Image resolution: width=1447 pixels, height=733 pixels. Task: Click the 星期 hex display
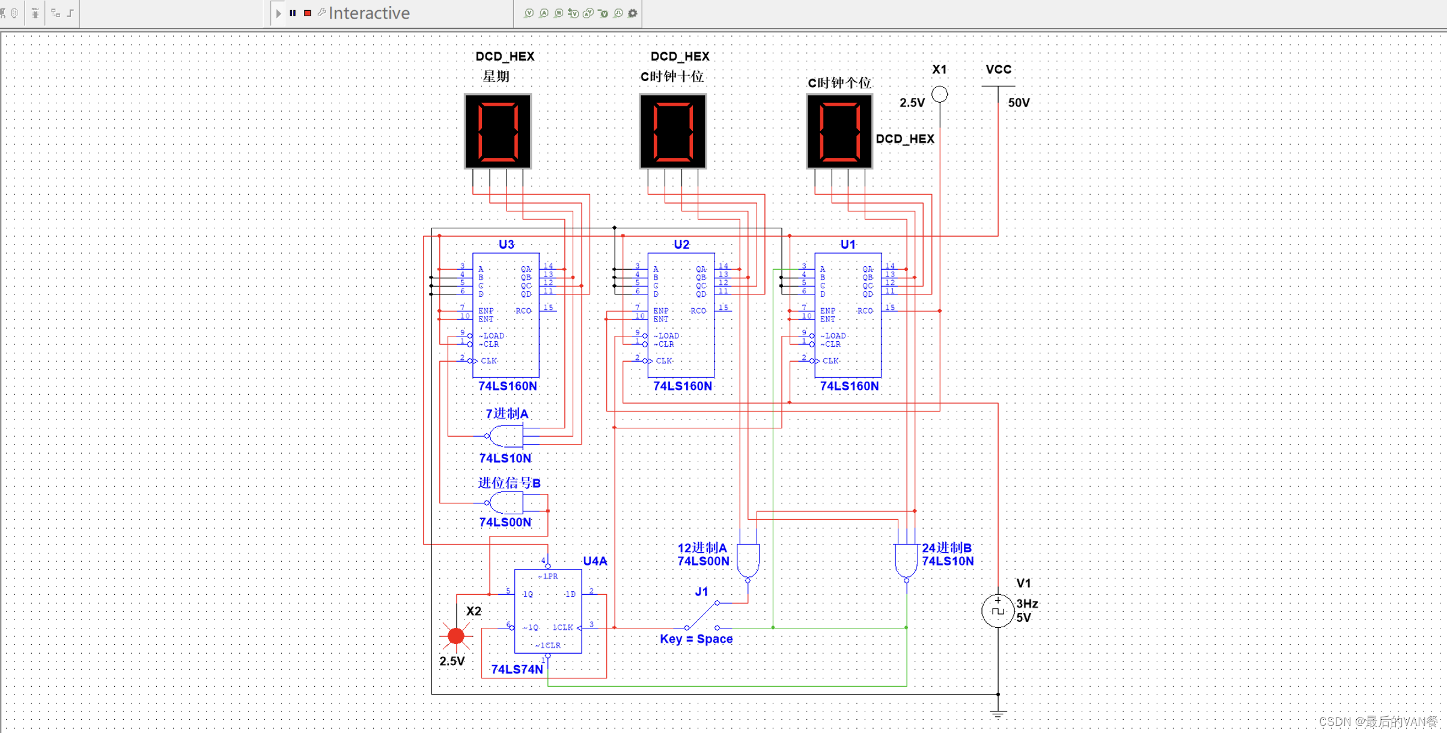click(x=498, y=131)
